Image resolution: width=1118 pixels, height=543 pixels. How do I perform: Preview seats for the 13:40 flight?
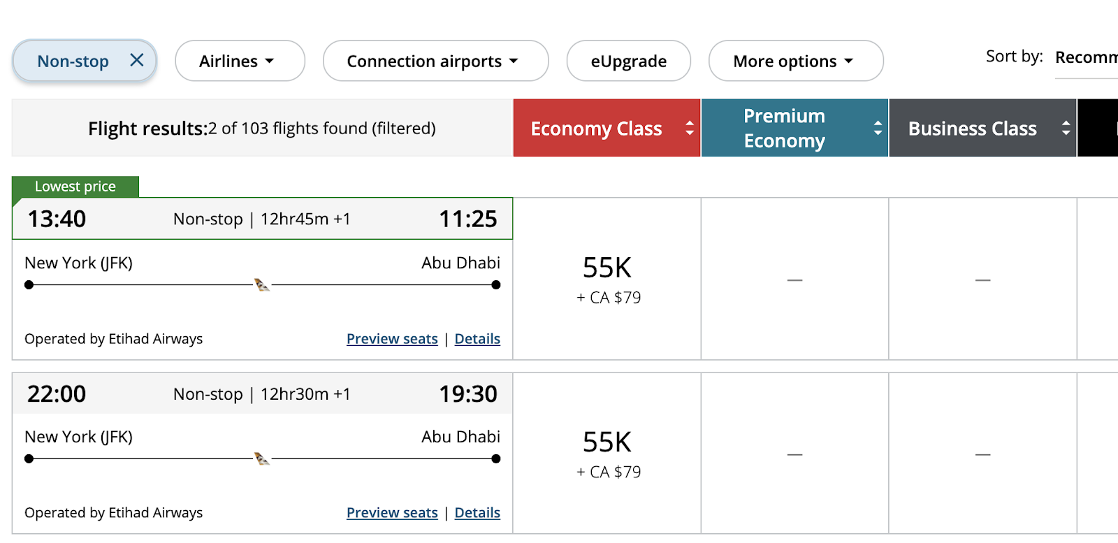[x=392, y=339]
